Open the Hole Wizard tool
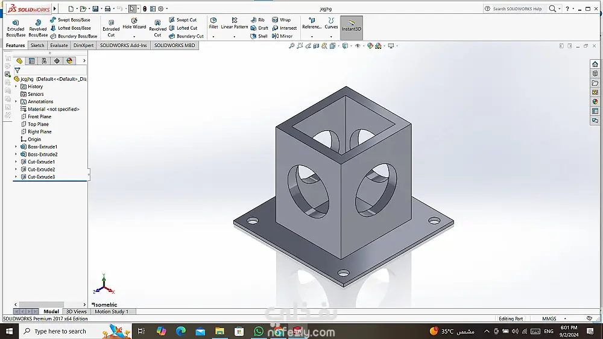Screen dimensions: 603x339 point(134,24)
